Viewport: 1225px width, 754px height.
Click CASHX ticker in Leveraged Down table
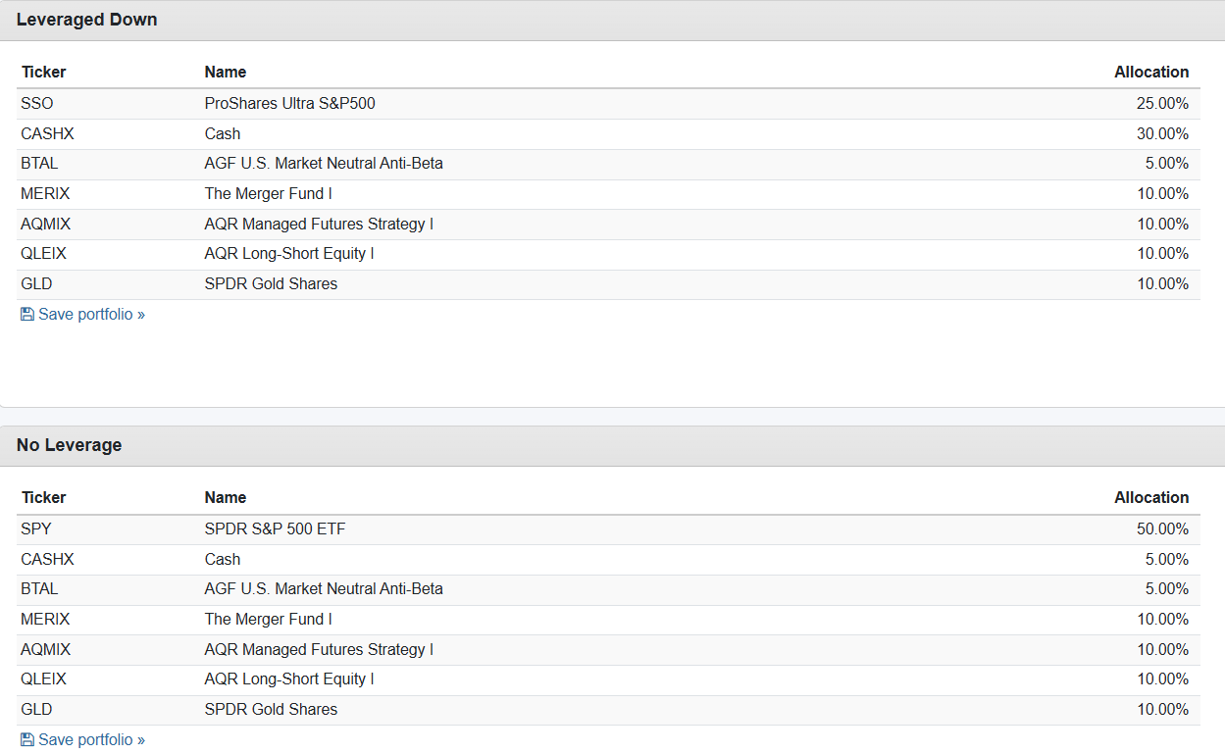click(x=47, y=133)
